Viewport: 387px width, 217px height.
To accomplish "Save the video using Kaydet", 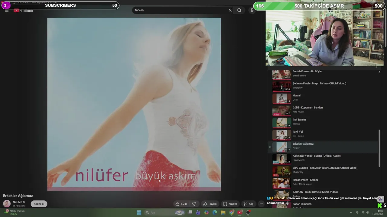I will [230, 204].
